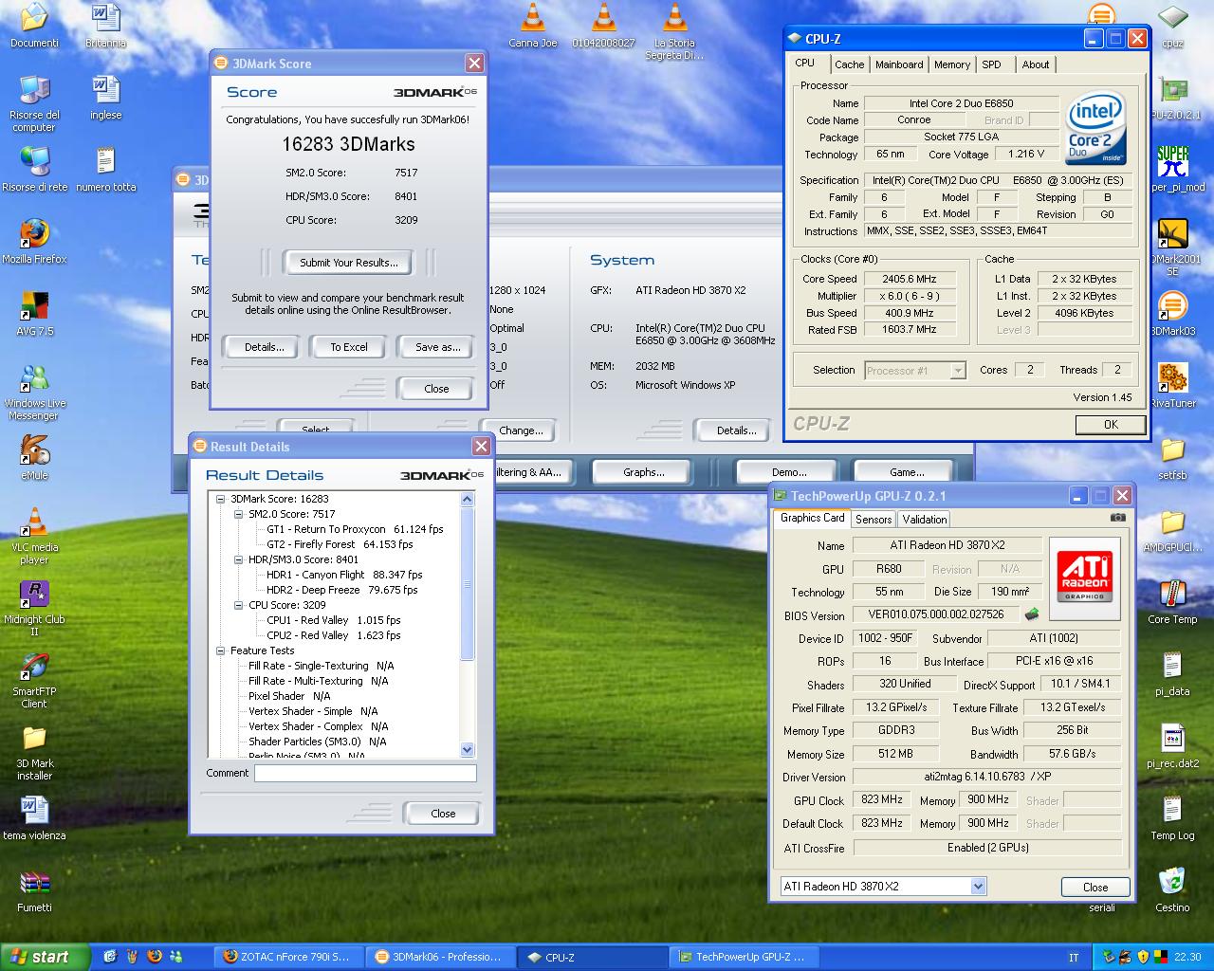Screen dimensions: 1214x971
Task: Open CPU-Z Processor #1 selection dropdown
Action: coord(958,371)
